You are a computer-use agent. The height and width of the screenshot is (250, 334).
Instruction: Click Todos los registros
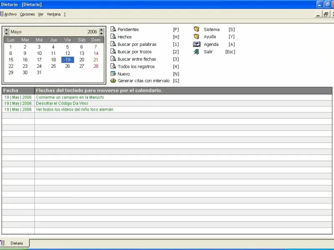136,67
